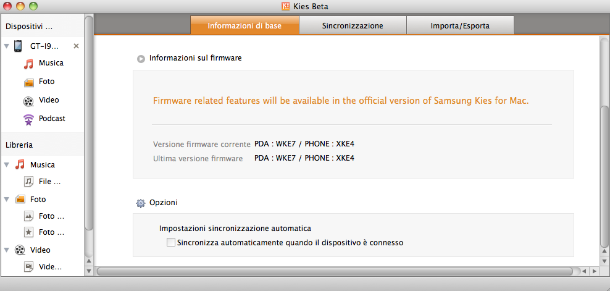
Task: Click the purple Podcast icon
Action: pos(28,119)
